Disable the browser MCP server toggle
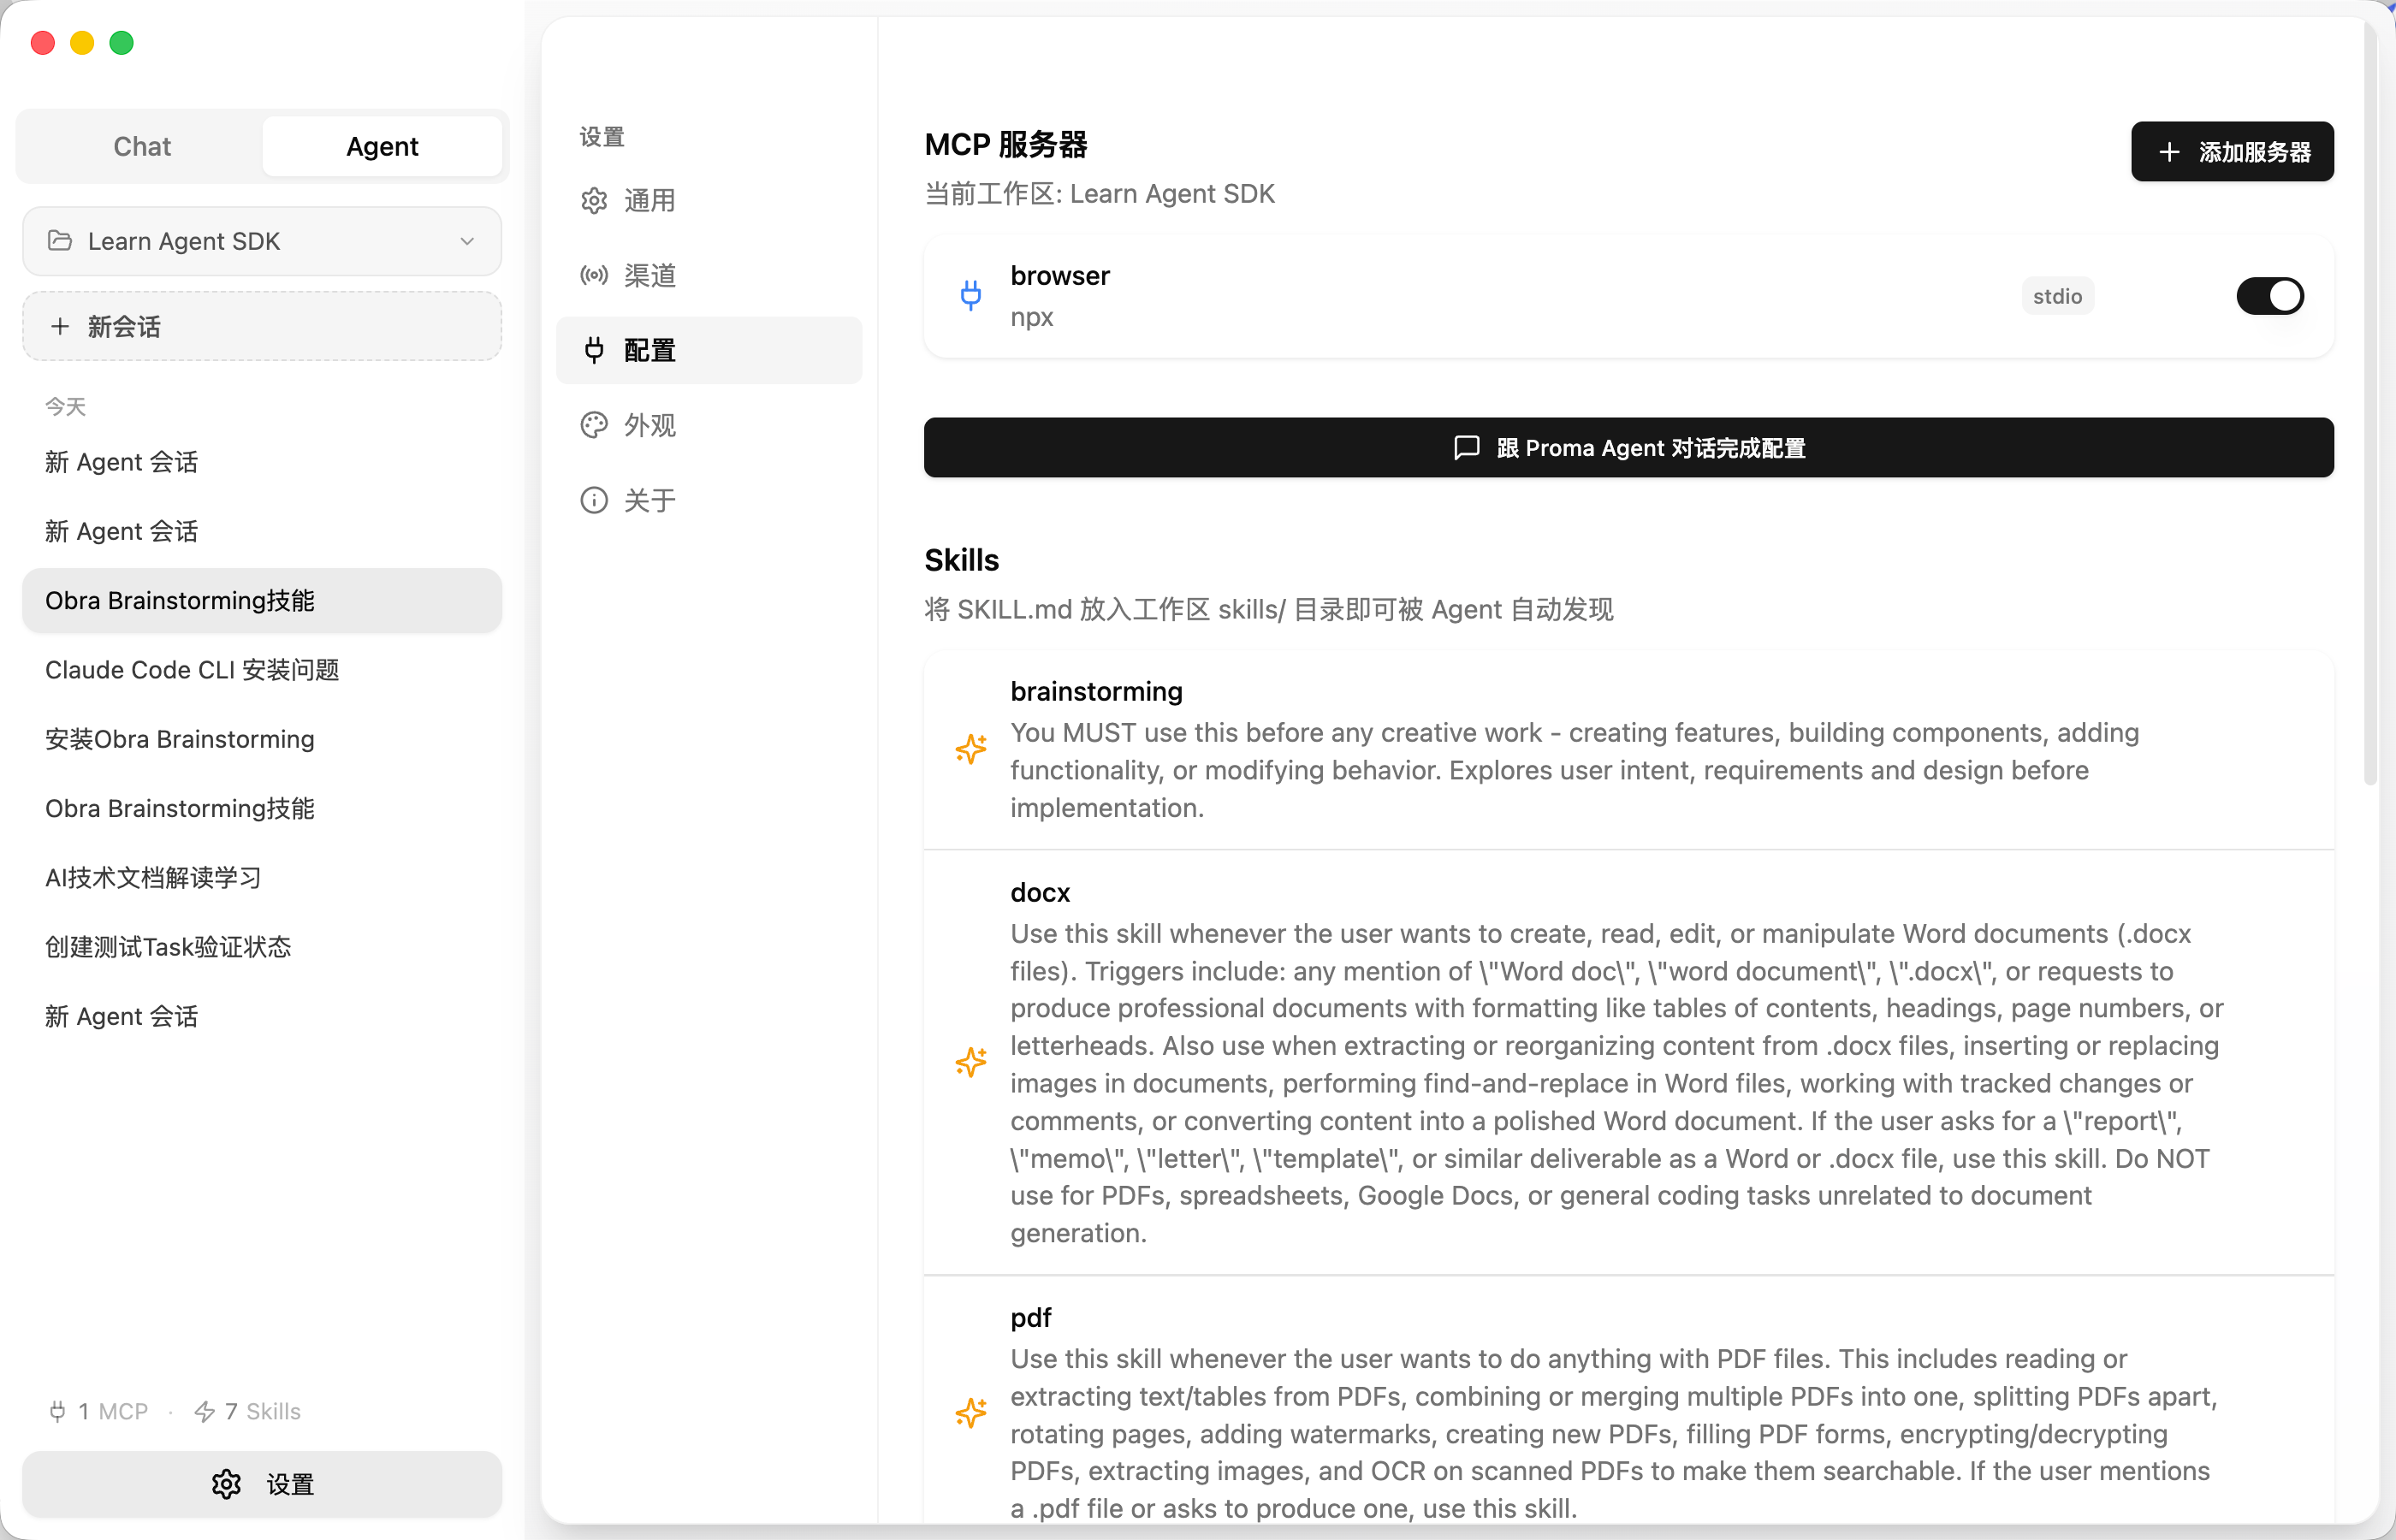Screen dimensions: 2396x1540 2269,296
